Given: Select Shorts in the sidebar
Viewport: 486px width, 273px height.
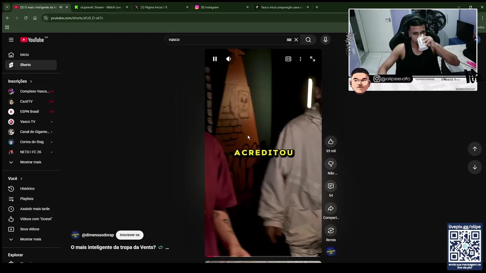Looking at the screenshot, I should point(31,65).
